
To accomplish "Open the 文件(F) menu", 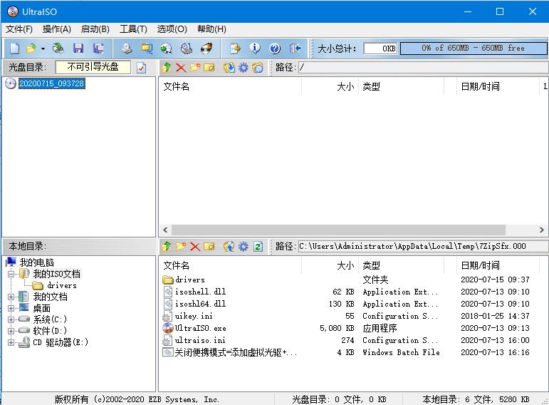I will pos(19,29).
